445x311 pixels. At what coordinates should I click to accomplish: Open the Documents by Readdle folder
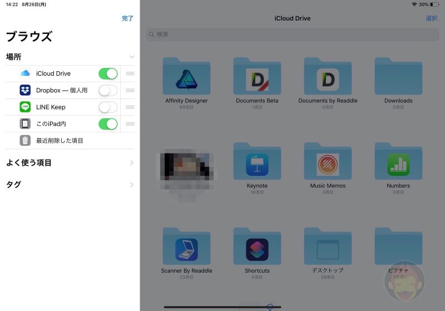click(328, 76)
